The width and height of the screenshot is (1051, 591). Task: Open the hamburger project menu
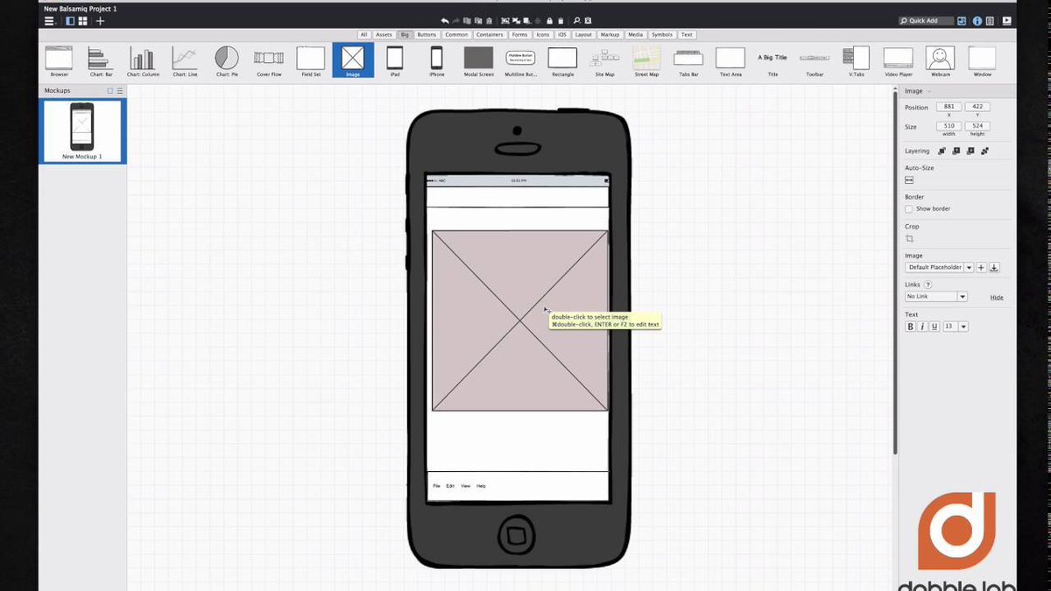coord(50,20)
